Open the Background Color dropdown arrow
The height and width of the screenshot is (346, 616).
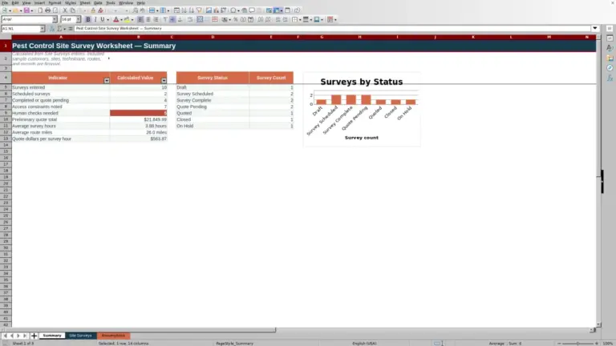tap(132, 19)
